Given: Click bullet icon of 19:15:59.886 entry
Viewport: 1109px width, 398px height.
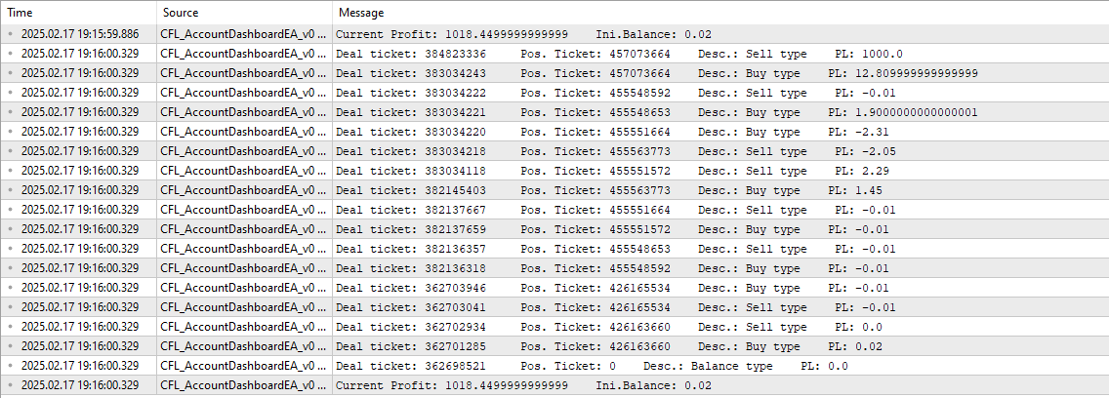Looking at the screenshot, I should [11, 34].
